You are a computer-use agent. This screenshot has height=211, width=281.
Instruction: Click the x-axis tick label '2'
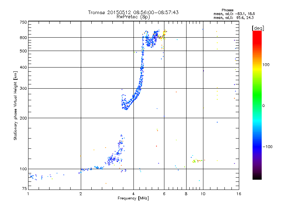click(x=81, y=194)
